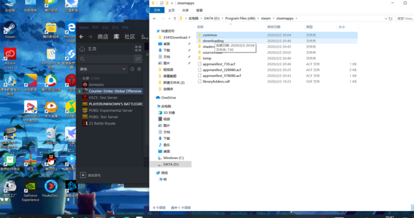The height and width of the screenshot is (218, 414).
Task: Open Steam library advanced filter options
Action: point(138,59)
